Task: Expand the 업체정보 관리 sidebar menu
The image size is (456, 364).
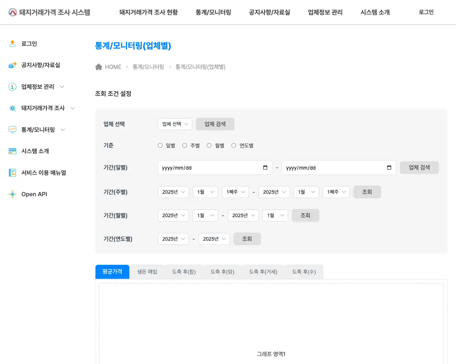Action: tap(62, 86)
